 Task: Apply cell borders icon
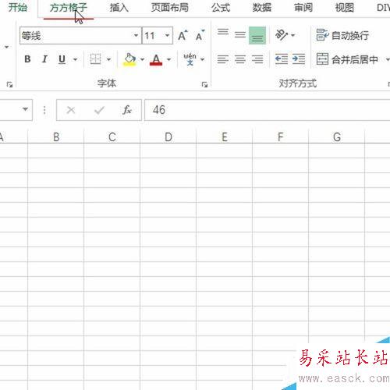click(x=95, y=59)
